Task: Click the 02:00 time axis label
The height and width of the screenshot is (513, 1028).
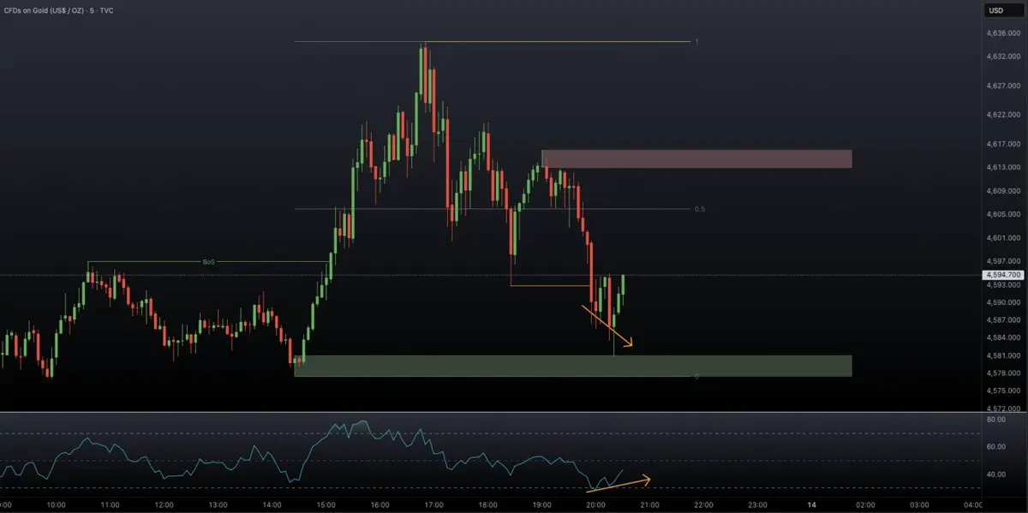Action: coord(866,505)
